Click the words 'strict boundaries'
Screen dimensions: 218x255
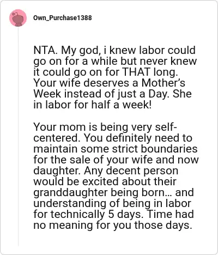pyautogui.click(x=155, y=149)
